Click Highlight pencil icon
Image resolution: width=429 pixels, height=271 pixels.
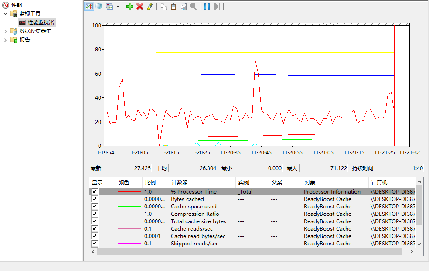click(150, 6)
